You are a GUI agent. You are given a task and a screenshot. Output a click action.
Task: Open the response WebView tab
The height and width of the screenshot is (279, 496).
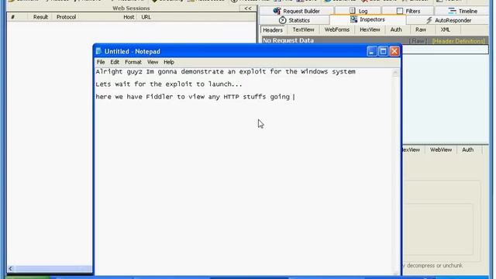coord(441,150)
